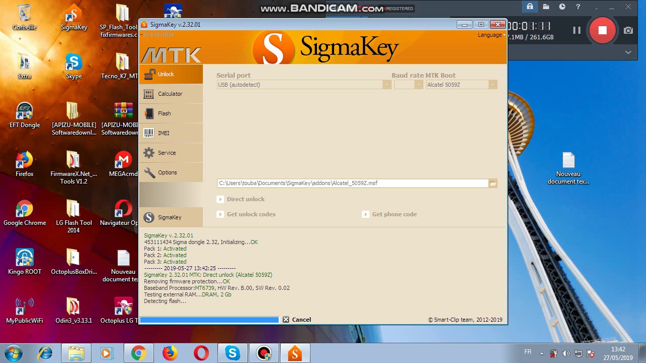Viewport: 646px width, 363px height.
Task: Open Skype from the taskbar
Action: coord(233,353)
